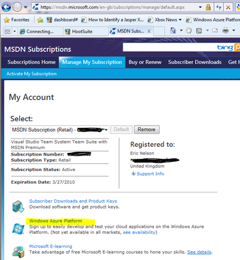Open the Windows Azure Platform favorite

tap(213, 19)
